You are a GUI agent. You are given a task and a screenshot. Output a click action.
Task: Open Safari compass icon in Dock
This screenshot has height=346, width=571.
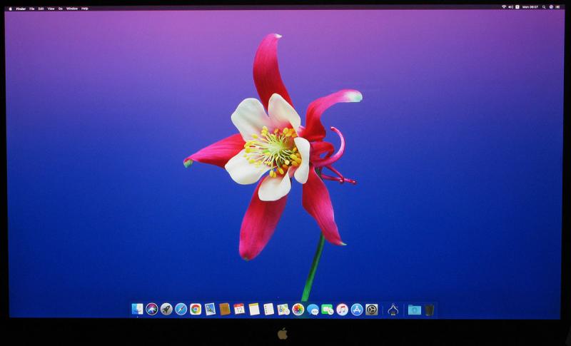[x=181, y=309]
